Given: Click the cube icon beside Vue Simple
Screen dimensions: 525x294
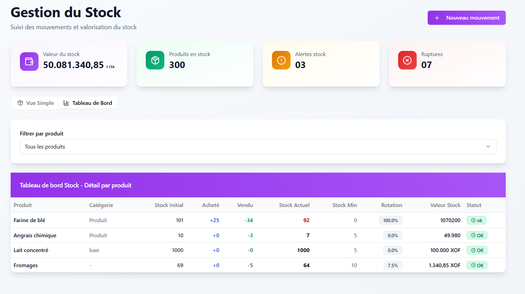Looking at the screenshot, I should click(20, 103).
